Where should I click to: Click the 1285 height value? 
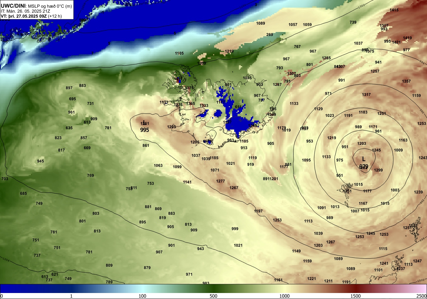coord(326,58)
